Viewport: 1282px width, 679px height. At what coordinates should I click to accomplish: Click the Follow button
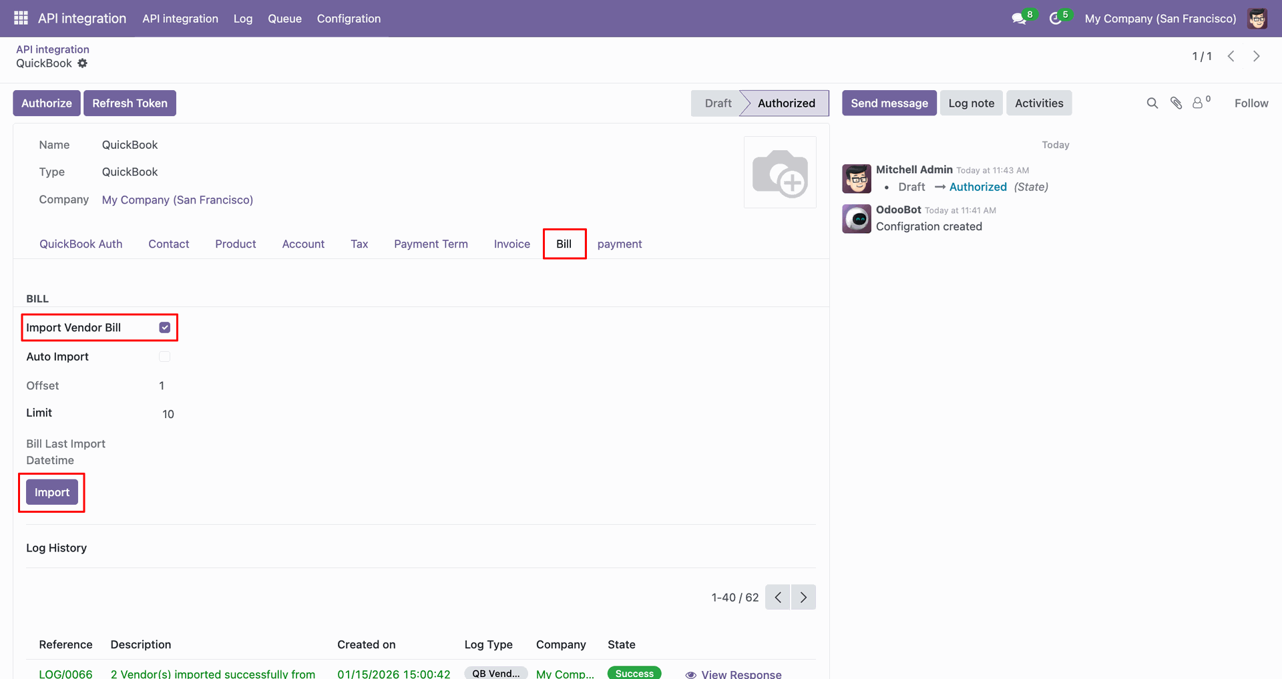[1251, 103]
